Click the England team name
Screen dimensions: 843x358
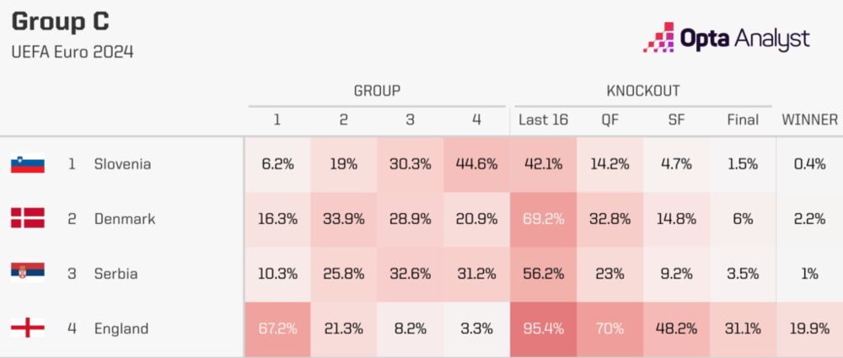(121, 329)
